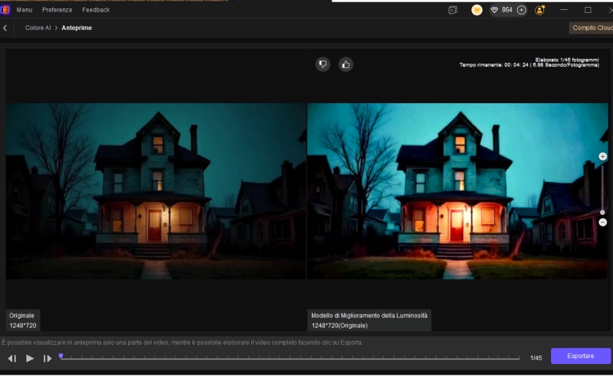Viewport: 613px width, 377px height.
Task: Zoom in with the plus button
Action: (x=603, y=157)
